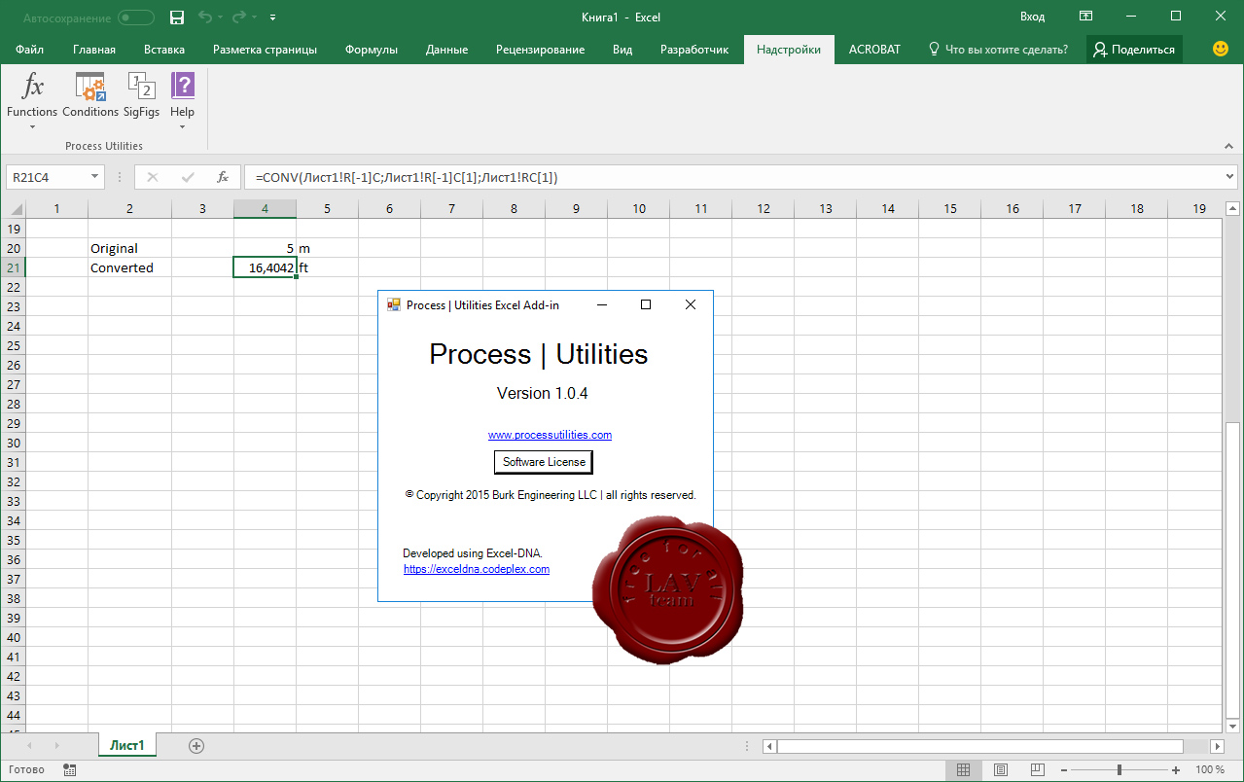The width and height of the screenshot is (1244, 782).
Task: Open the Разметка страницы tab
Action: pyautogui.click(x=265, y=50)
